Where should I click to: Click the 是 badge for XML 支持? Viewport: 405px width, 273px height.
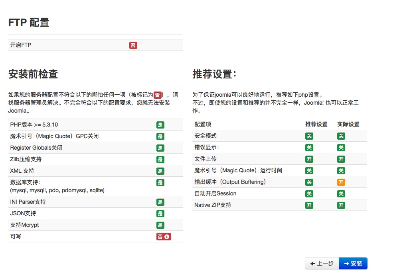pos(160,171)
